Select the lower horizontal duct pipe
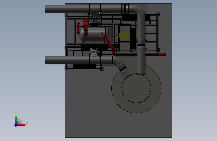The width and height of the screenshot is (217, 141). point(79,60)
